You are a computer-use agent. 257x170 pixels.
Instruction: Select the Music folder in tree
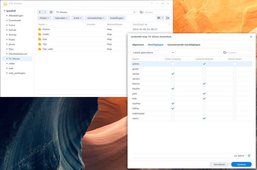tap(12, 40)
